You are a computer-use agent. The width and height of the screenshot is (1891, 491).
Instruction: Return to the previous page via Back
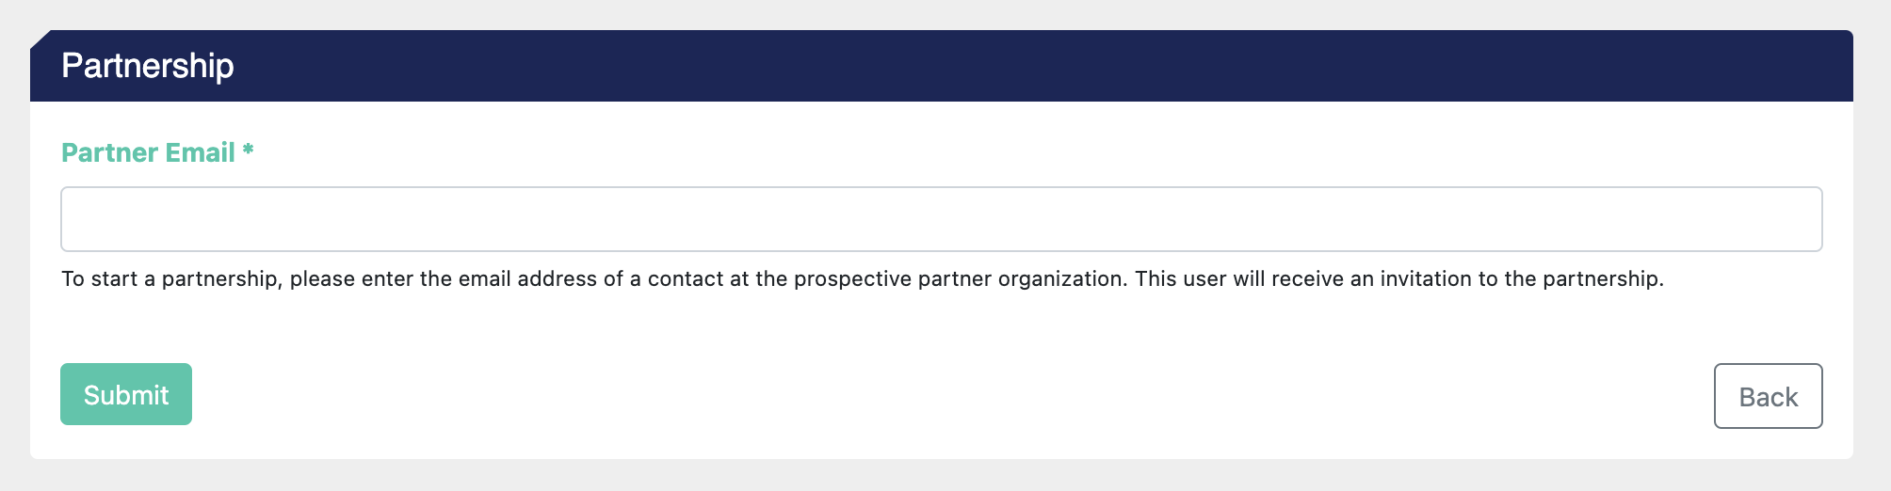[1768, 396]
